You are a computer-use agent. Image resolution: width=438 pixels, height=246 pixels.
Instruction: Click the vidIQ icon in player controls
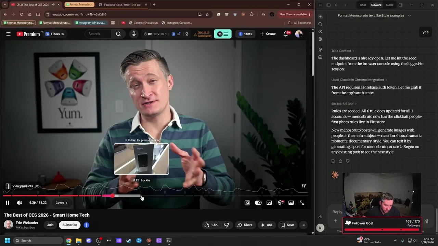pyautogui.click(x=247, y=203)
